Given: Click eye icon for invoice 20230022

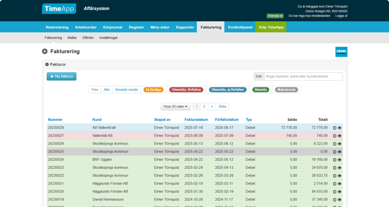Looking at the screenshot, I should [340, 176].
